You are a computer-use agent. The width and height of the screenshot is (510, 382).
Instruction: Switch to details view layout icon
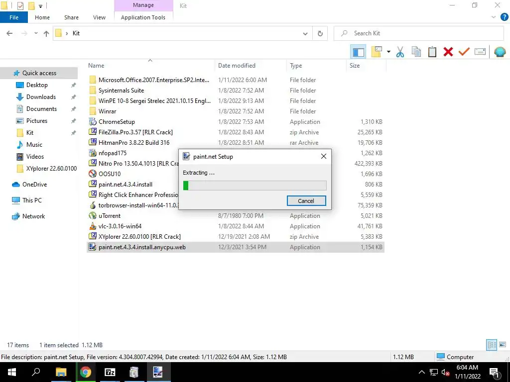tap(492, 345)
